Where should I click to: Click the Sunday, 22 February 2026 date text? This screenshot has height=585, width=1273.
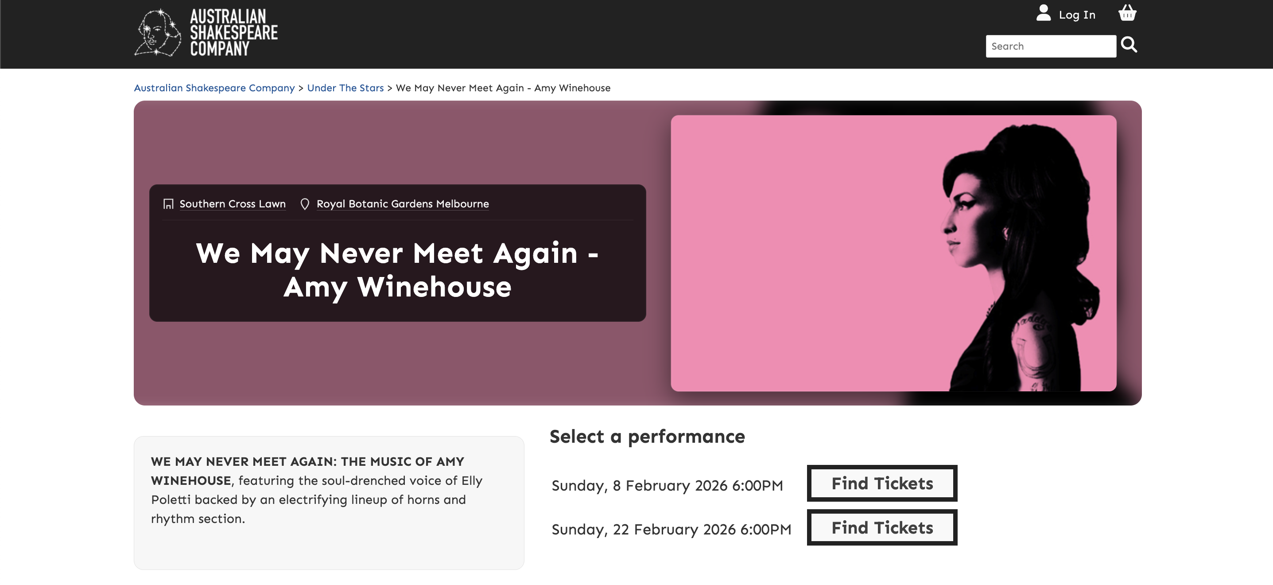tap(671, 530)
